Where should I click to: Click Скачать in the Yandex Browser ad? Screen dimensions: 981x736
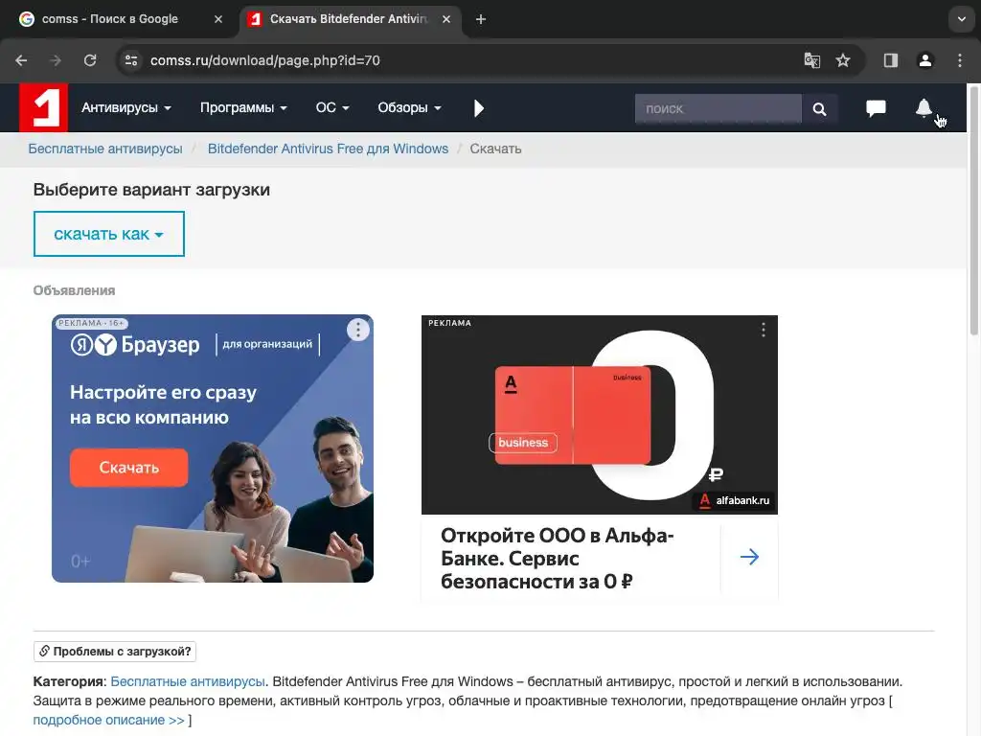129,468
